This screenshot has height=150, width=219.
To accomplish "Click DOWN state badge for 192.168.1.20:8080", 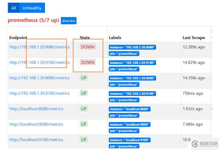I will 88,47.
